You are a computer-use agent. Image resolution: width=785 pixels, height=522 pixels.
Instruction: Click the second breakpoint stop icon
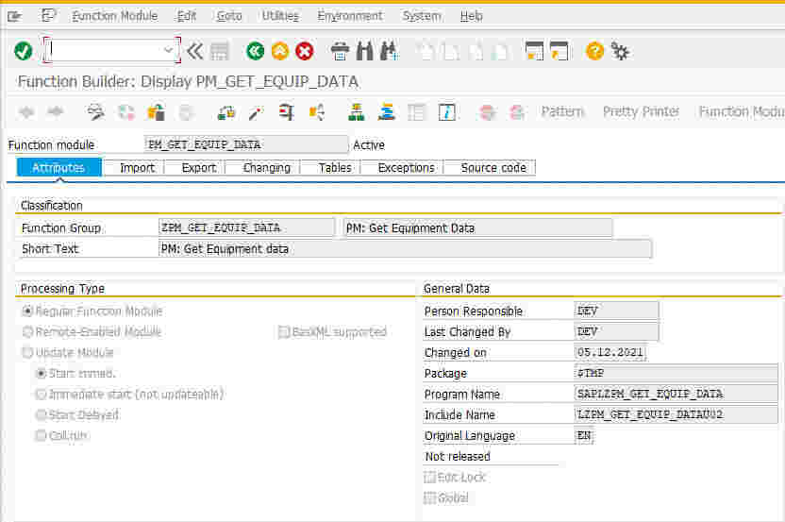point(517,112)
